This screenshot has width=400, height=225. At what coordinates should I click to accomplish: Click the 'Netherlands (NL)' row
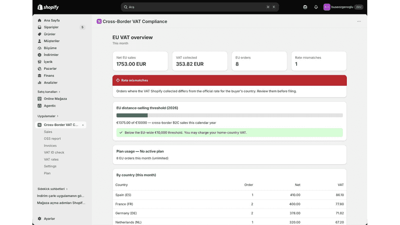[229, 222]
